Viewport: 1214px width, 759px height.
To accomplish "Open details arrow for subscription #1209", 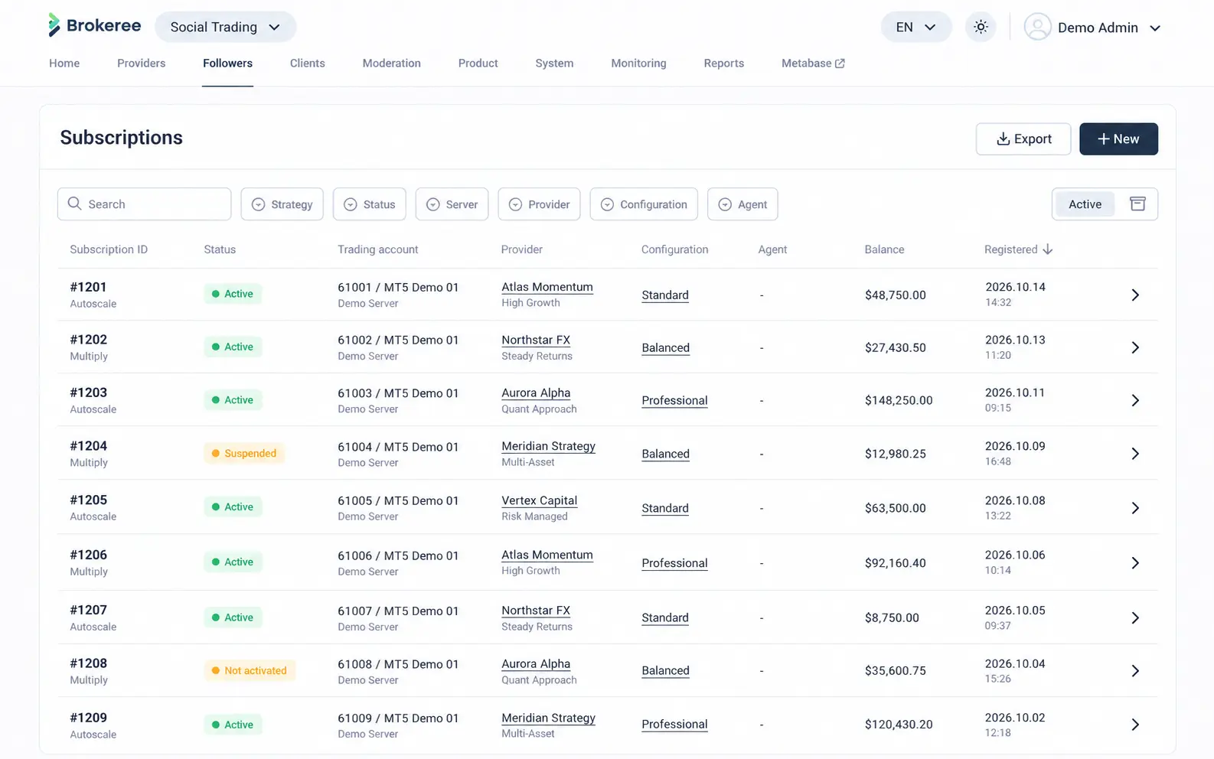I will (x=1135, y=725).
